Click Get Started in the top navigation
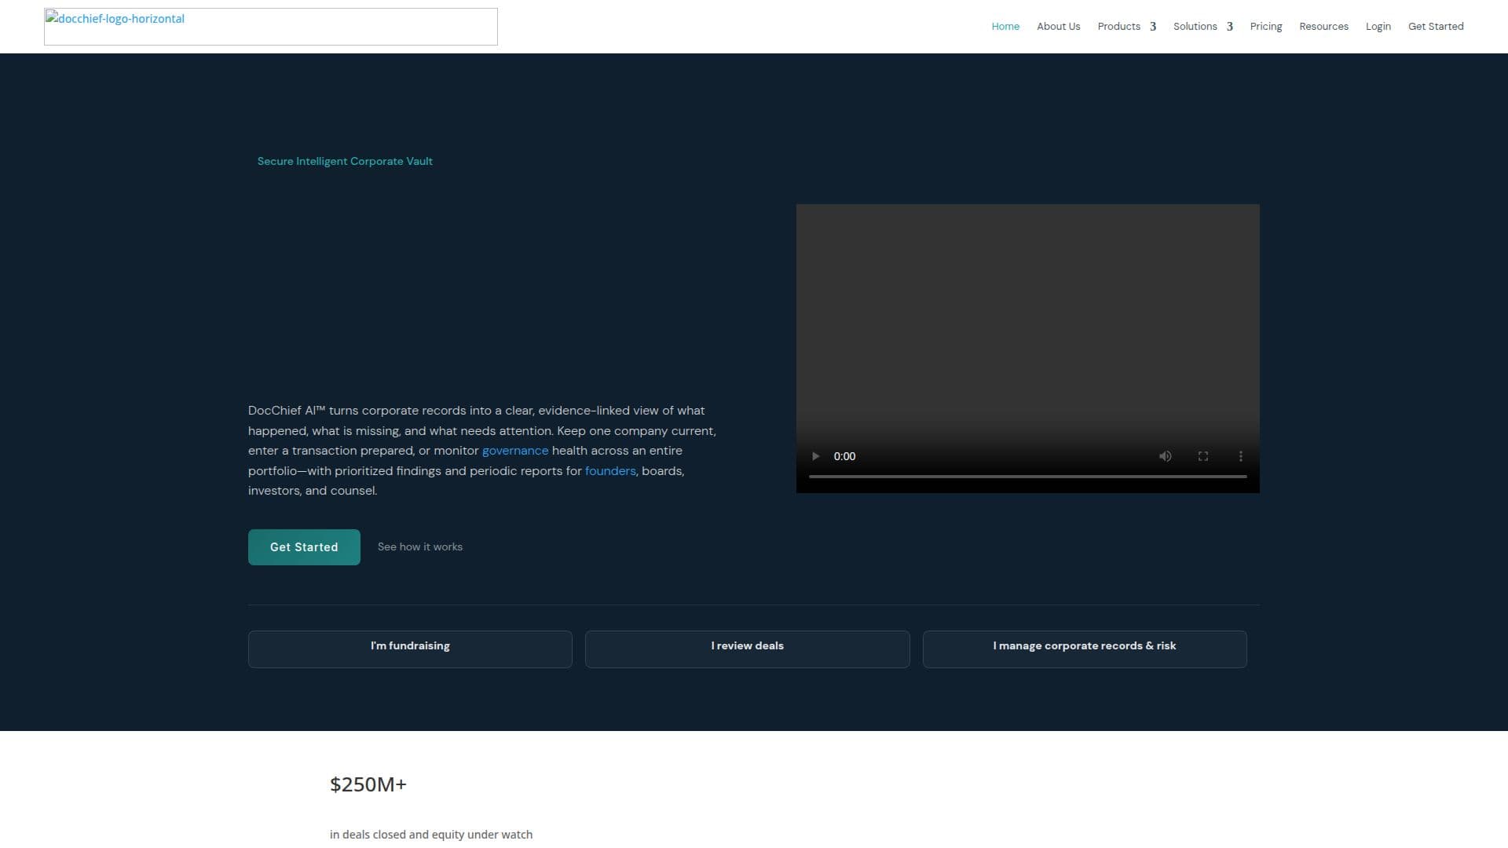Image resolution: width=1508 pixels, height=848 pixels. pos(1435,27)
